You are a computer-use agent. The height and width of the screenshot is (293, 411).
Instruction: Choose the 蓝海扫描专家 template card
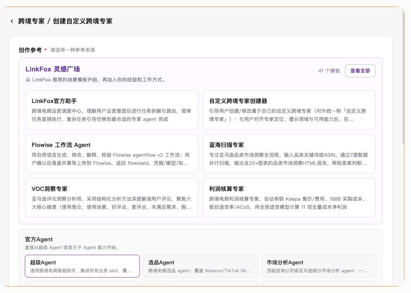click(289, 154)
